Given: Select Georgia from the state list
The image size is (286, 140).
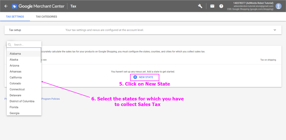Looking at the screenshot, I should click(24, 113).
